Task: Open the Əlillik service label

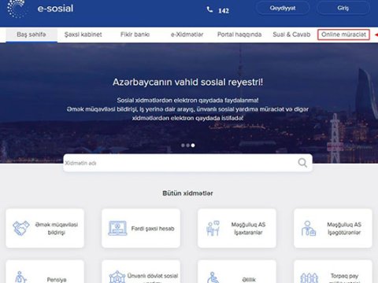Action: click(x=249, y=280)
